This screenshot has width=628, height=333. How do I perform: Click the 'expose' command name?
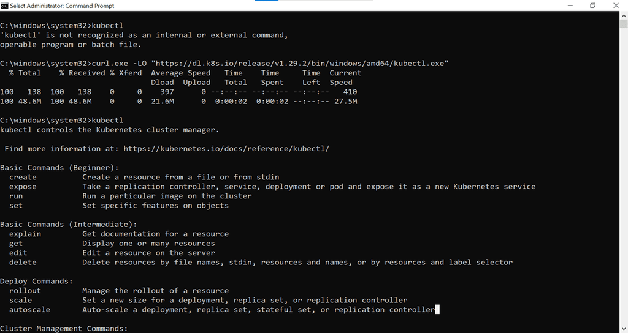point(23,187)
